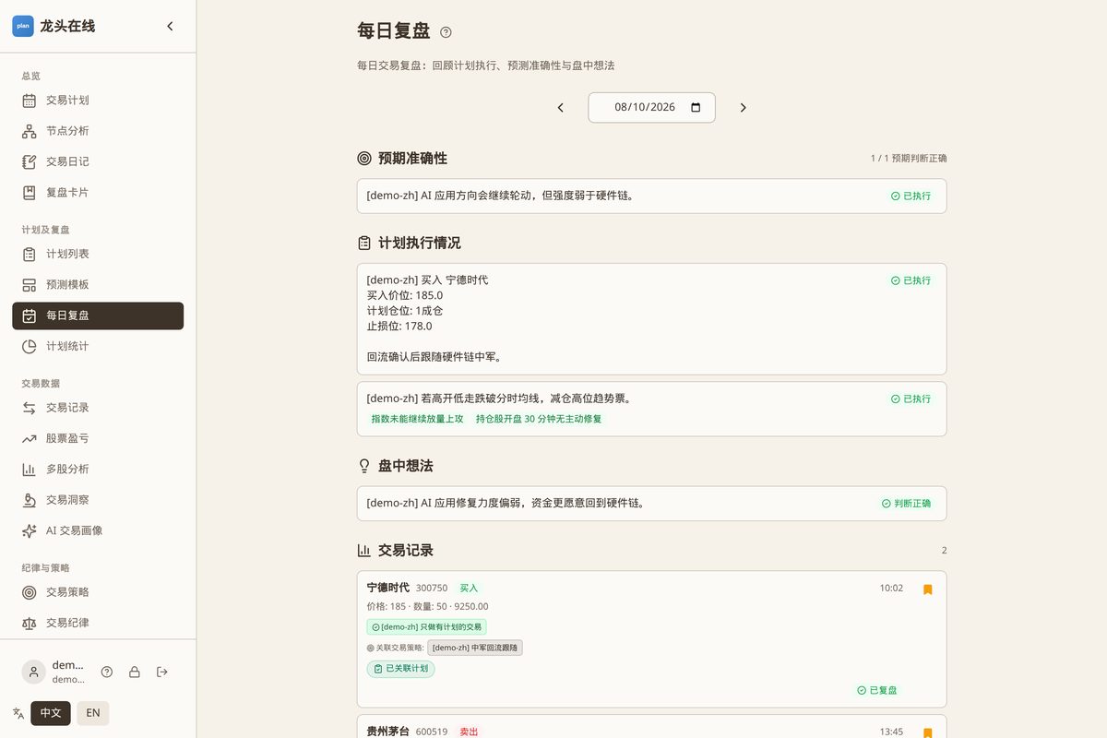Toggle 已执行 status on 买入 宁德时代 plan
Viewport: 1107px width, 738px height.
coord(911,280)
